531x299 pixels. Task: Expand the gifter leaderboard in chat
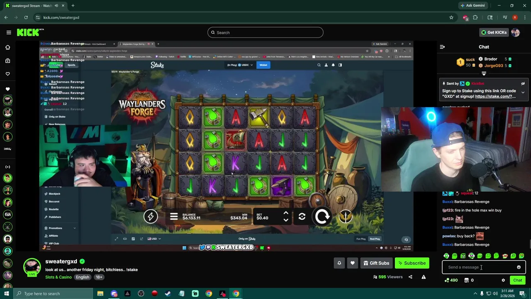click(x=484, y=74)
